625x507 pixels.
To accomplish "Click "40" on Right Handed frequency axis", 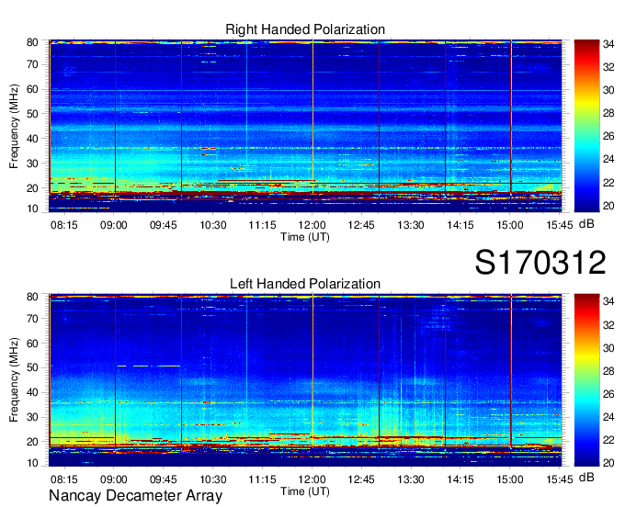I will click(32, 139).
